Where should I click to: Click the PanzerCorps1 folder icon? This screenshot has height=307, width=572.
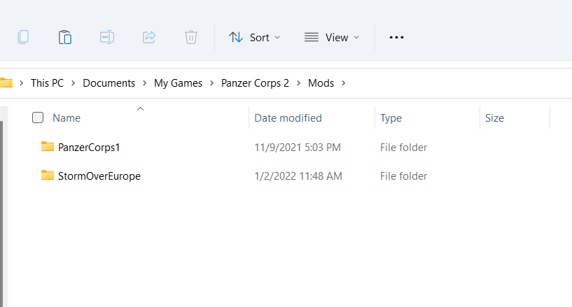[48, 147]
